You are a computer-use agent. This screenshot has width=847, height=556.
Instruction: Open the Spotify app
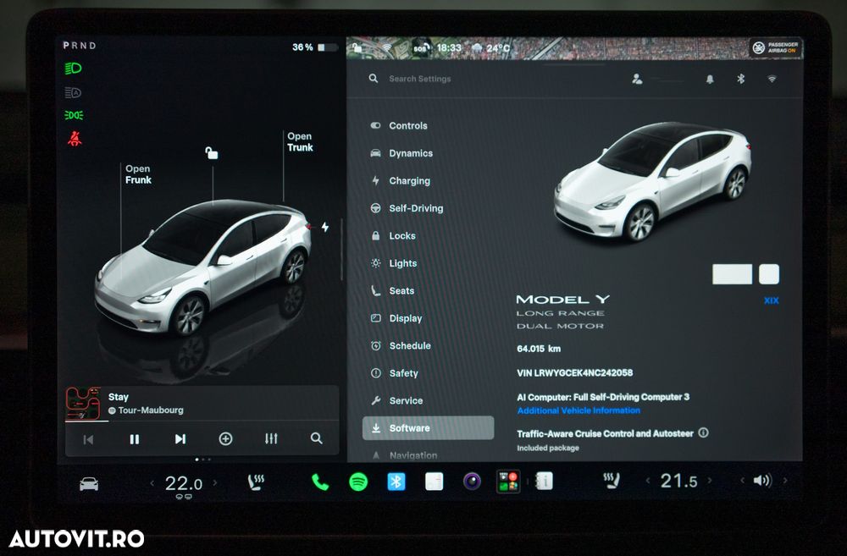click(358, 482)
